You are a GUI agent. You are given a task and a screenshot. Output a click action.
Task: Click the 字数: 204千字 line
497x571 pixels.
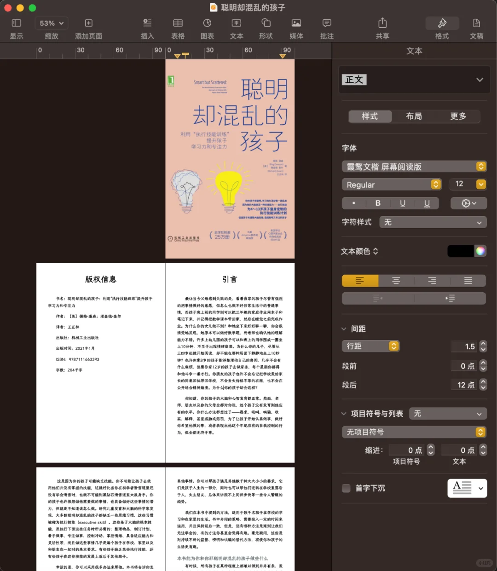(x=69, y=370)
